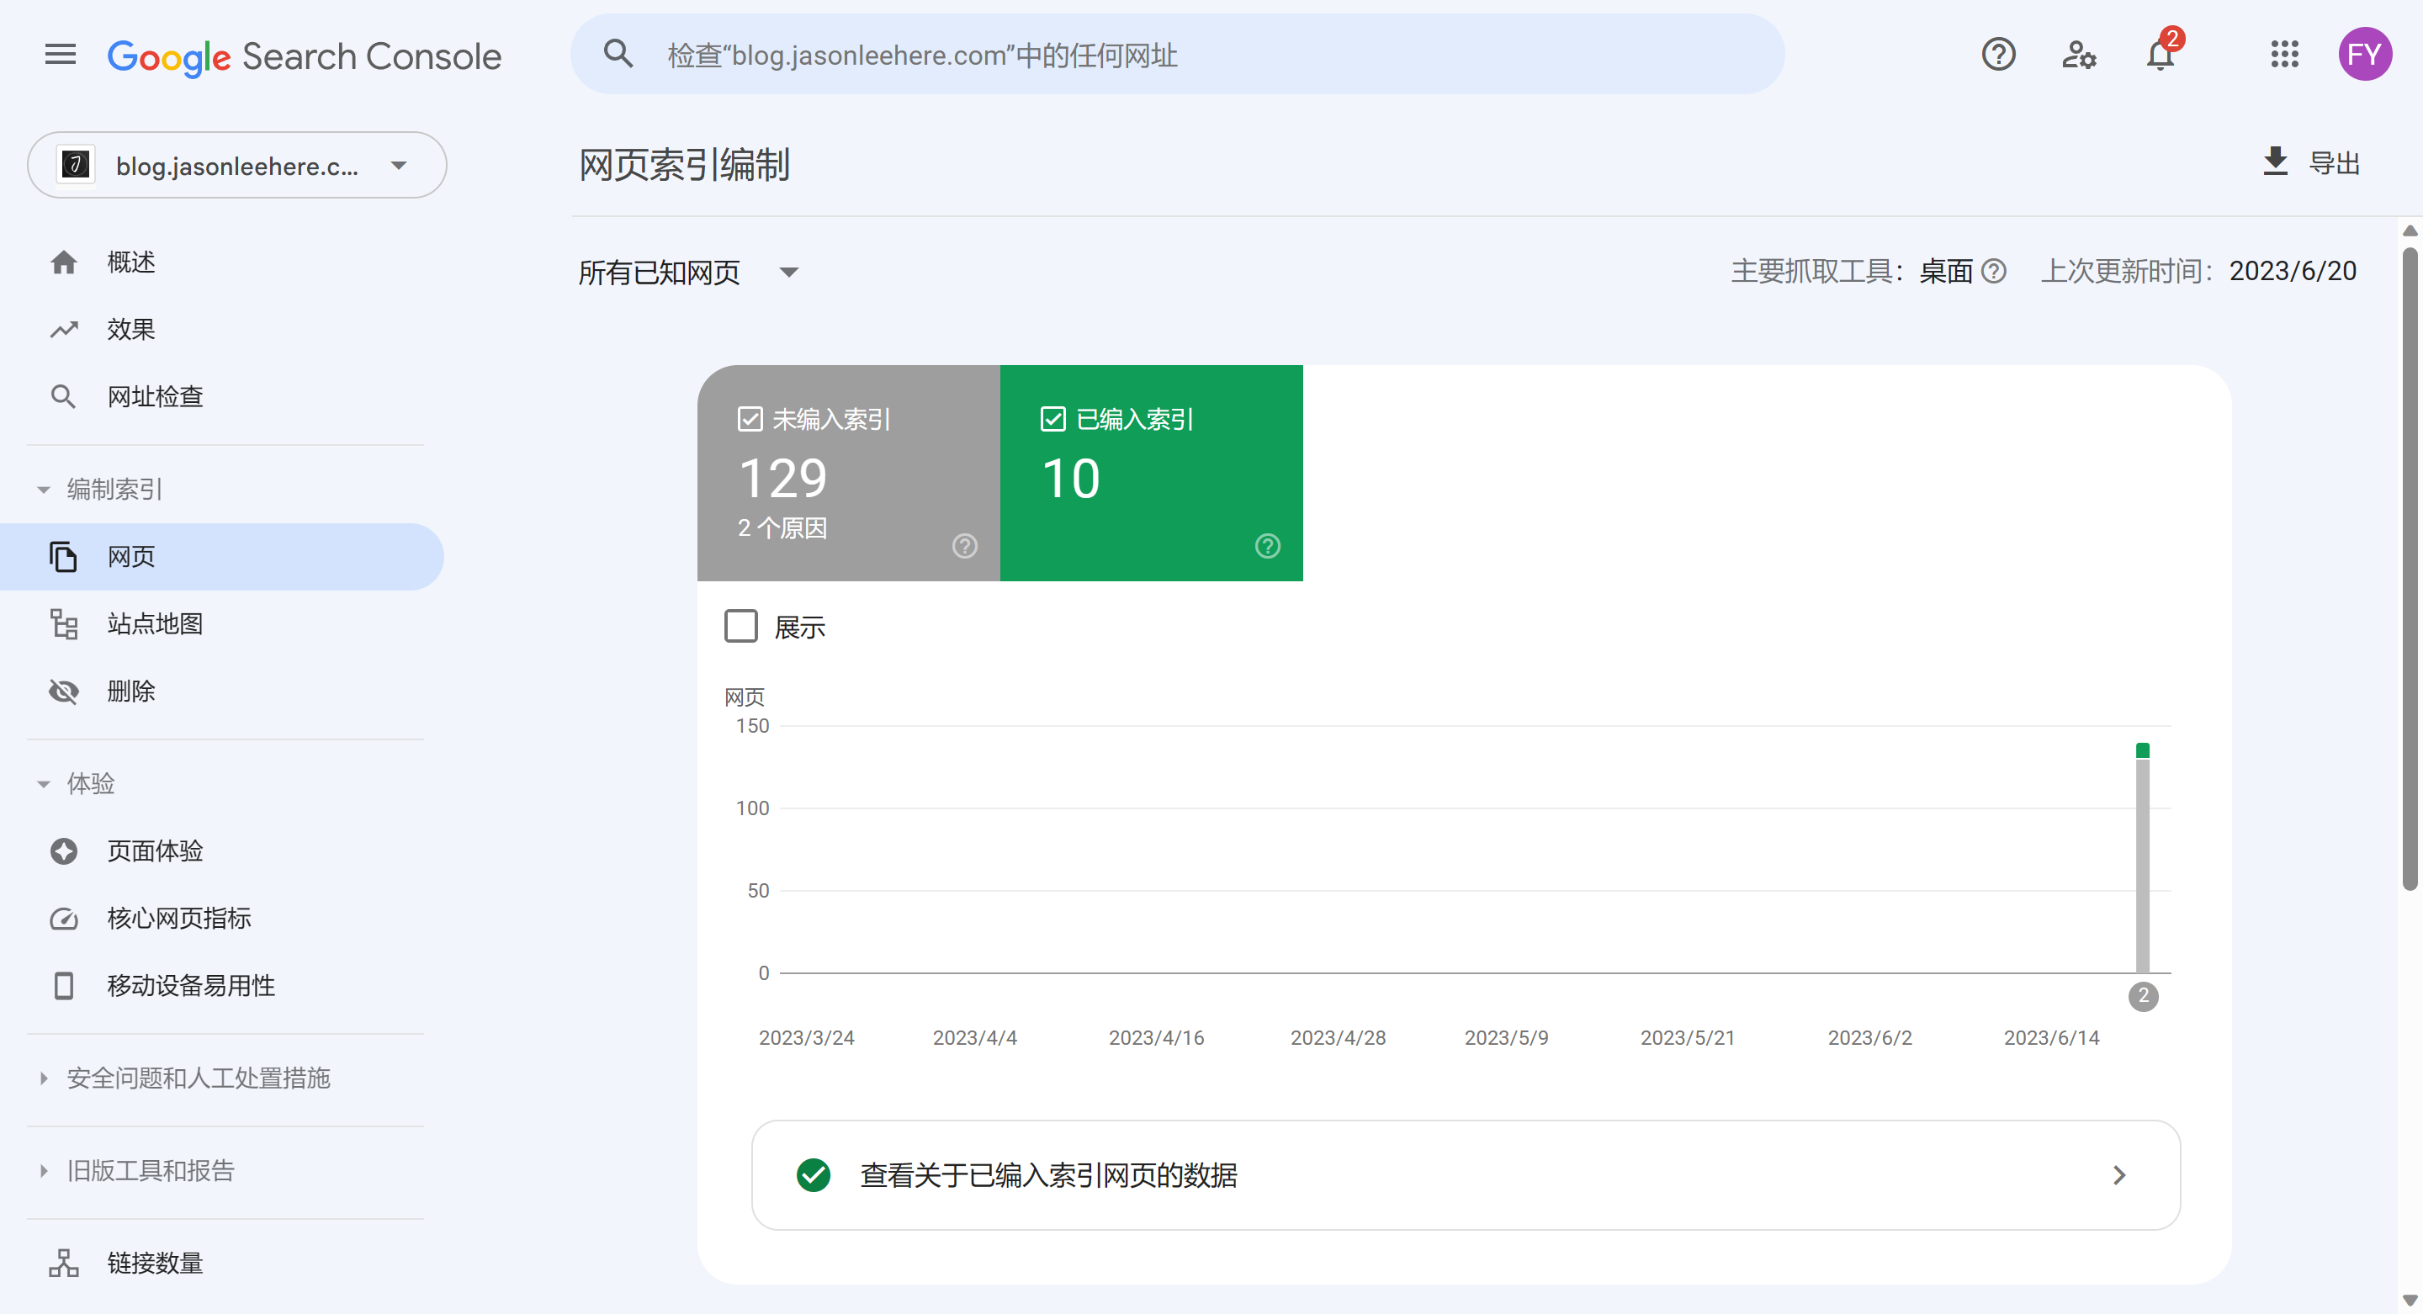Click the 2023/3/24 axis label
2423x1314 pixels.
[807, 1037]
